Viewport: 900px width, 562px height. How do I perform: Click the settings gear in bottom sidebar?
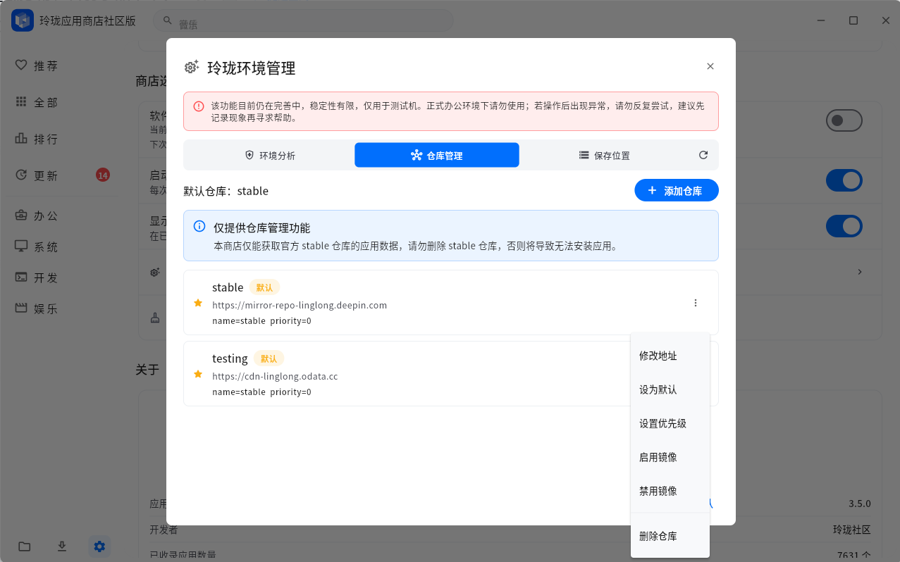pyautogui.click(x=99, y=547)
